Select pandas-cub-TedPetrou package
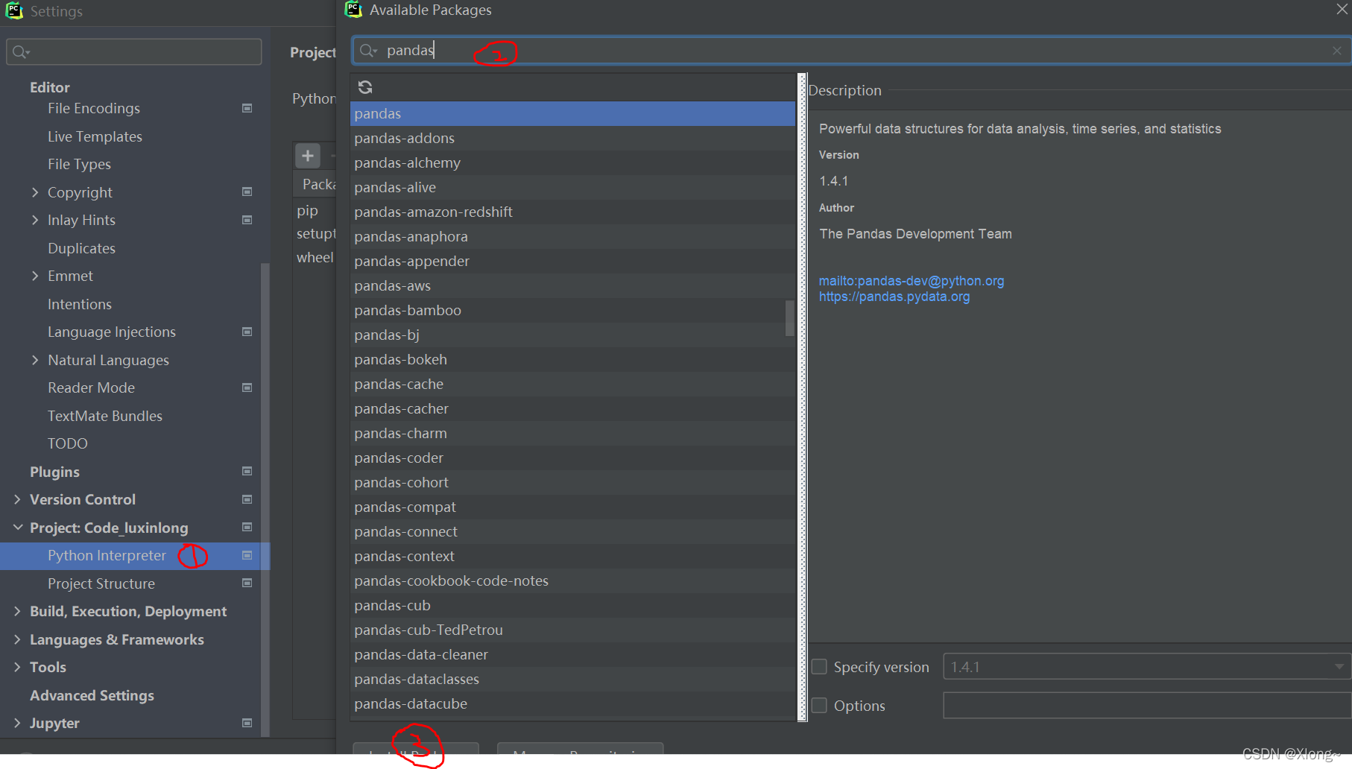 [x=572, y=630]
